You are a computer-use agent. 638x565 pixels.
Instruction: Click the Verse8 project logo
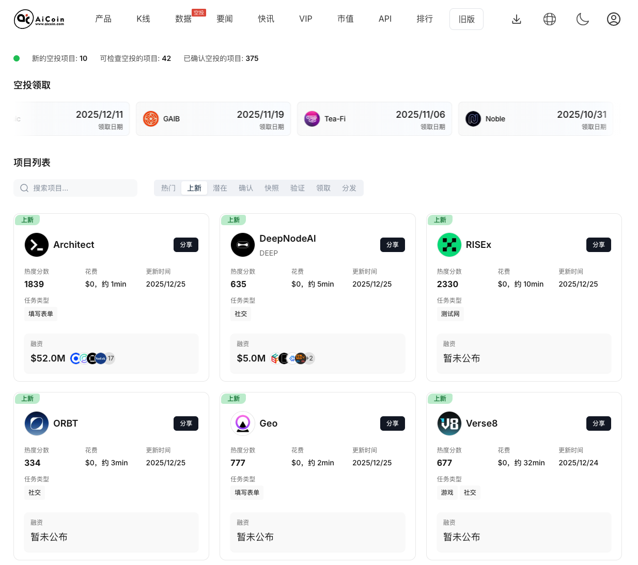coord(449,423)
